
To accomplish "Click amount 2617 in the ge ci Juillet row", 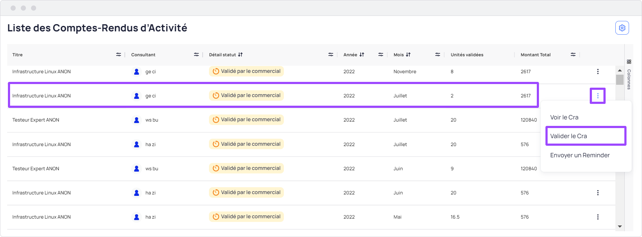I will pos(526,96).
